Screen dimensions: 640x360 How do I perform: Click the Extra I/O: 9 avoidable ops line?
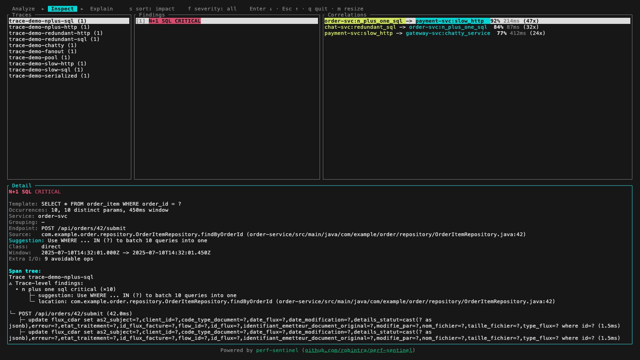click(51, 259)
